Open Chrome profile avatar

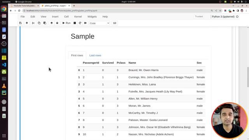pyautogui.click(x=242, y=10)
